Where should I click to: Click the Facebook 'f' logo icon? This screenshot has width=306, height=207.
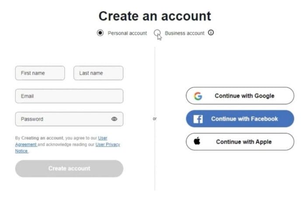tap(198, 119)
